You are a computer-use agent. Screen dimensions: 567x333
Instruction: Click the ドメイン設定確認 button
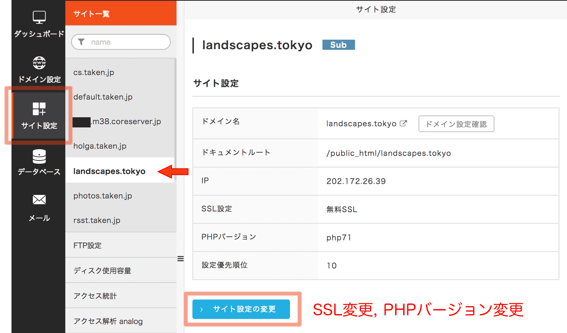click(456, 124)
